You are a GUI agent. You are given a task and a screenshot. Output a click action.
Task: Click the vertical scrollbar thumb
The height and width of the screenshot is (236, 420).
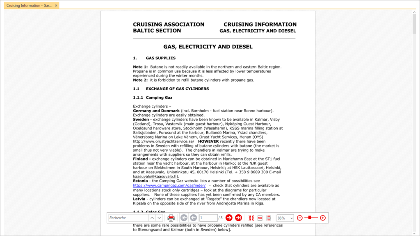(x=414, y=24)
